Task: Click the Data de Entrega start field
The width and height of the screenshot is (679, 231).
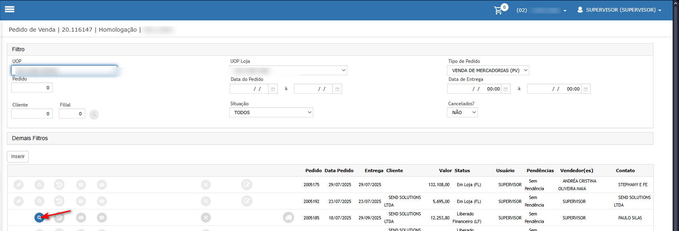Action: pos(474,89)
